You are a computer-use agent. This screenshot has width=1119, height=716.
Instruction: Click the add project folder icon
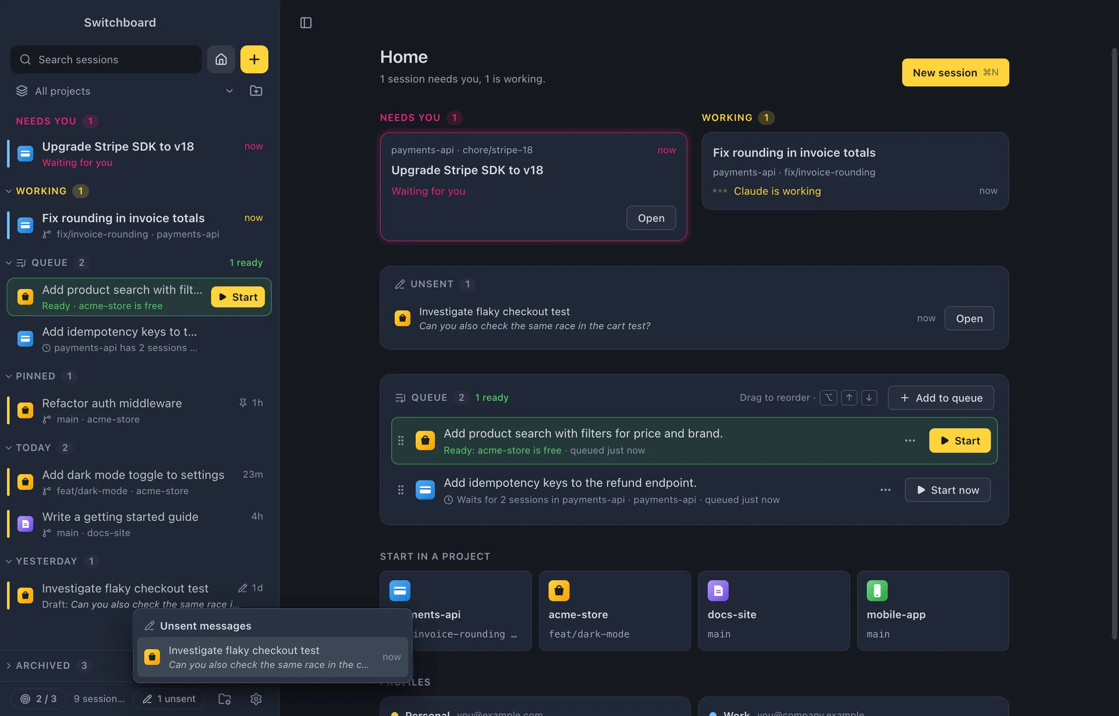click(x=256, y=91)
